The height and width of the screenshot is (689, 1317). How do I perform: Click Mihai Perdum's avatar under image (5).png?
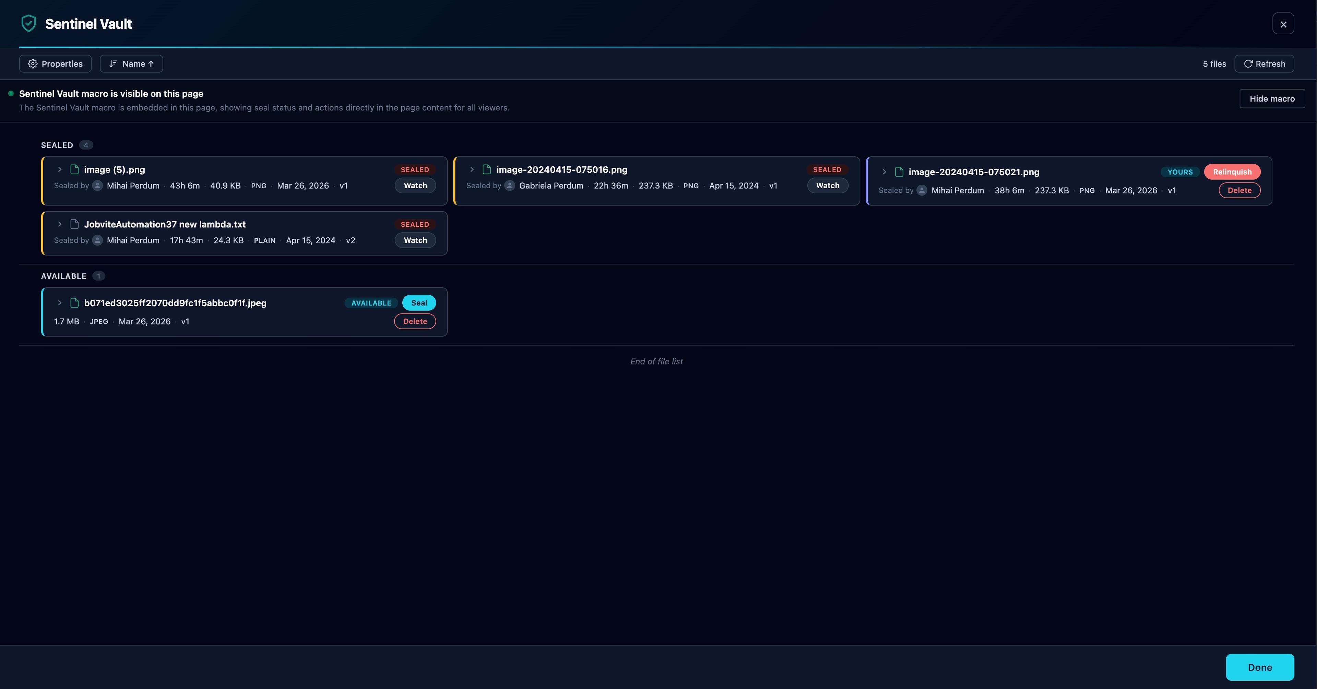click(x=97, y=186)
